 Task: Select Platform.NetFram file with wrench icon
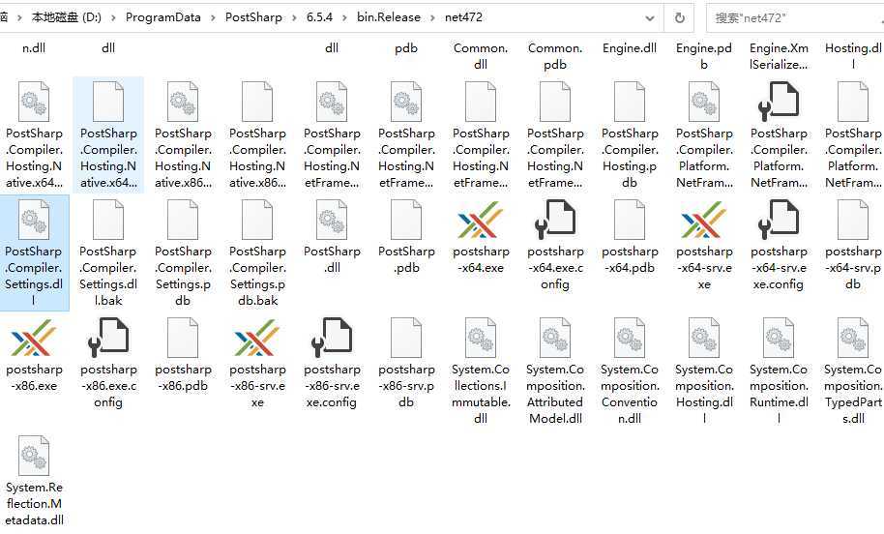pos(778,102)
